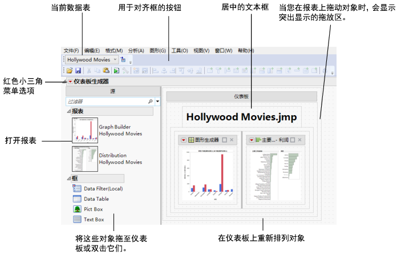This screenshot has width=397, height=255.
Task: Add a Data Filter(Local) box
Action: point(104,189)
